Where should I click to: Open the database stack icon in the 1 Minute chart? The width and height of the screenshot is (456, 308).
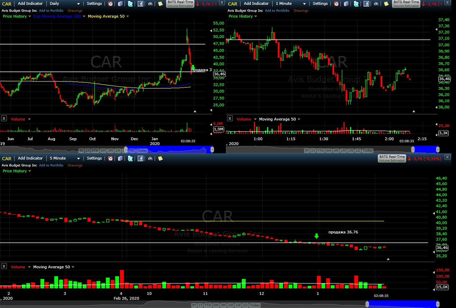point(346,4)
